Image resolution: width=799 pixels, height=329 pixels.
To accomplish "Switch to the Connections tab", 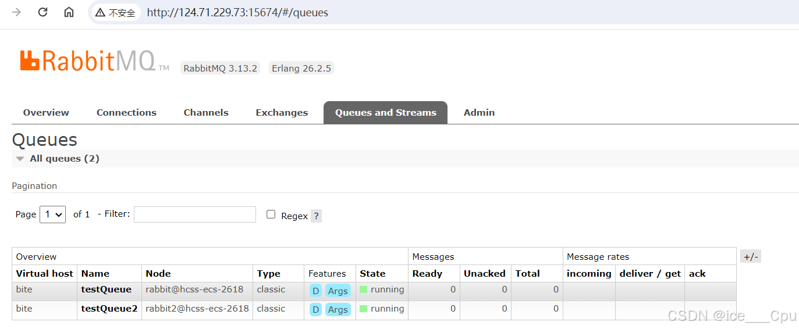I will click(126, 113).
